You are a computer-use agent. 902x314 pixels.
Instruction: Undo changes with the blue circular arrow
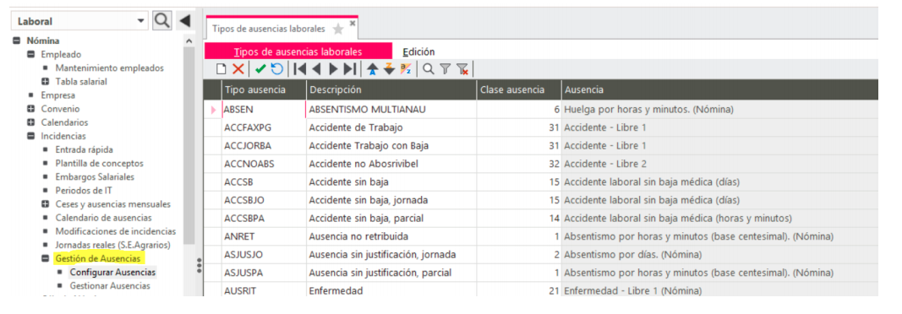point(276,69)
